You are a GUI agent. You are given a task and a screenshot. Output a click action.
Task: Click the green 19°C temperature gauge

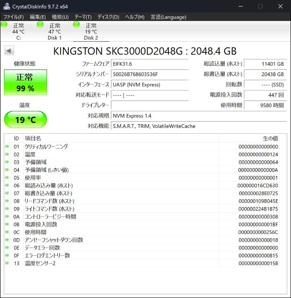pyautogui.click(x=25, y=119)
